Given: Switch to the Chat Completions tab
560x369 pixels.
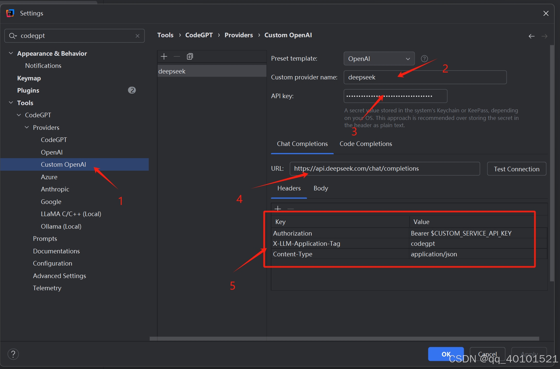Looking at the screenshot, I should pos(302,144).
